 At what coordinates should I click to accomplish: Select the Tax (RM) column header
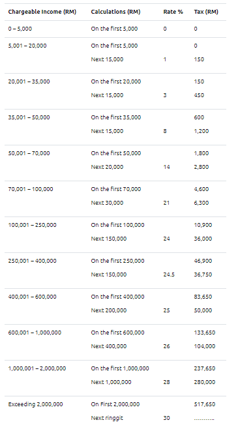(206, 12)
